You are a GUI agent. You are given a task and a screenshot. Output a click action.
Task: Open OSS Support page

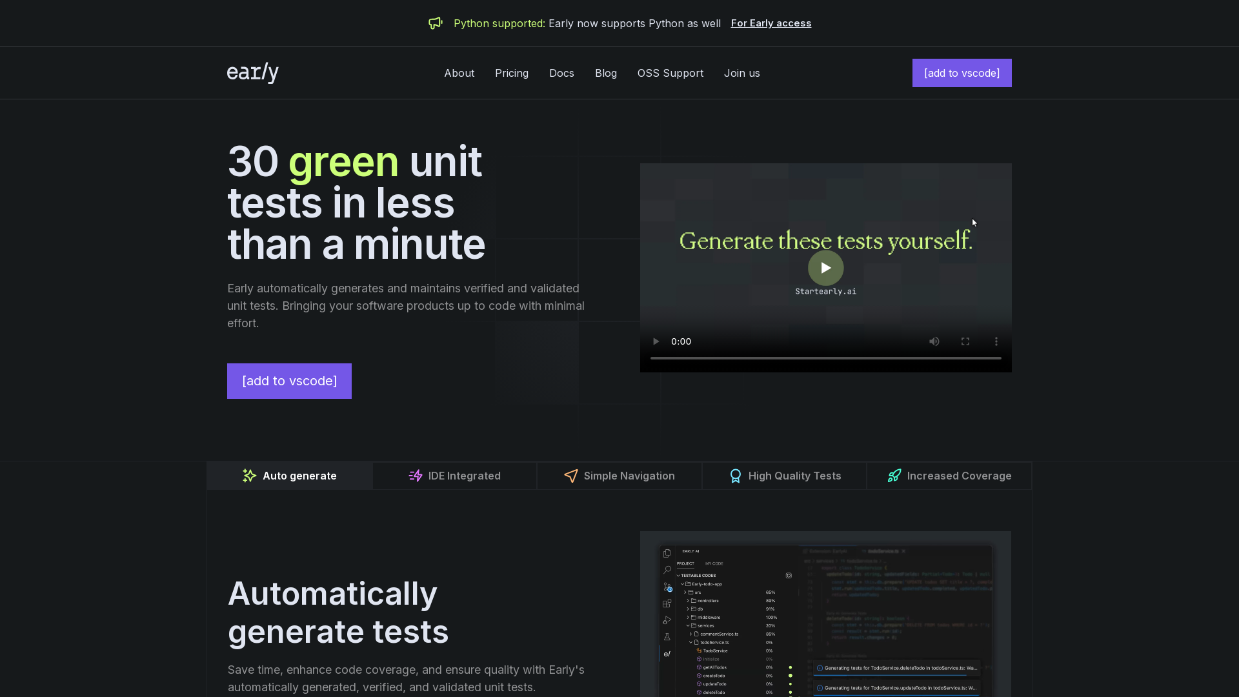(670, 73)
